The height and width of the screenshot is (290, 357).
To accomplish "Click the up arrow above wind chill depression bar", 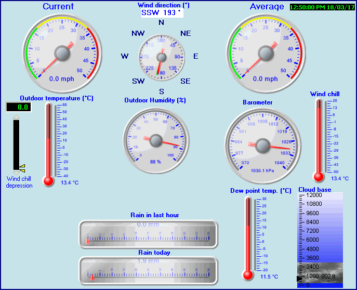I will point(17,117).
